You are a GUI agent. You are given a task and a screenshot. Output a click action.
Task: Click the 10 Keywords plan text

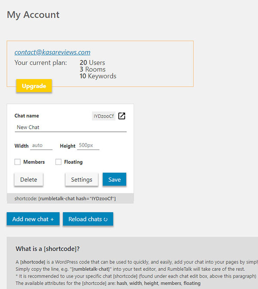coord(98,76)
